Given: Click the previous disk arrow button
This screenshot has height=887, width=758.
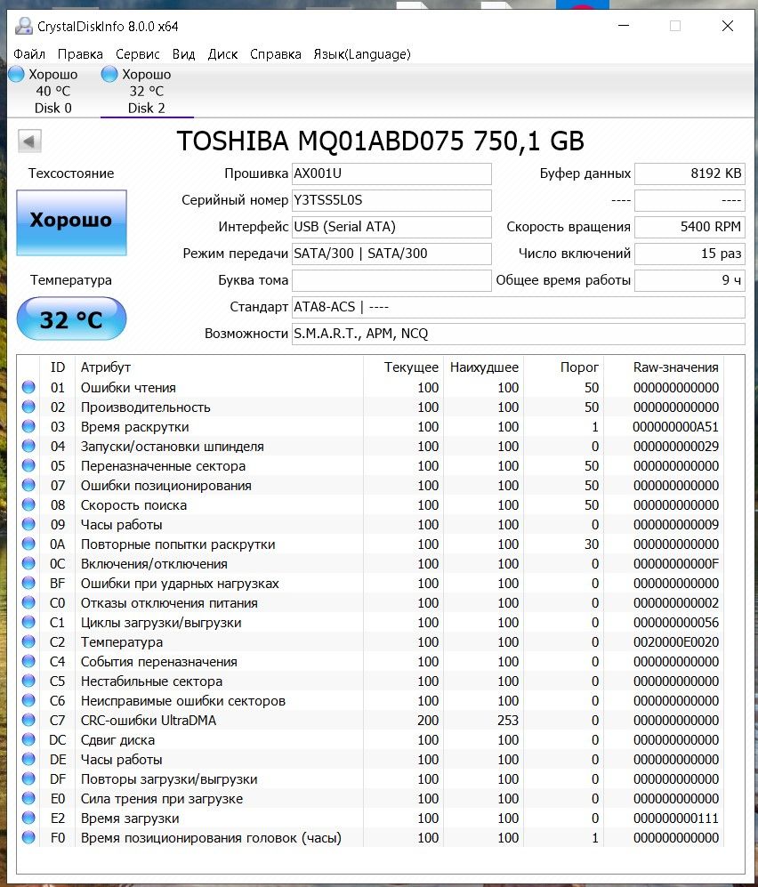Looking at the screenshot, I should coord(29,141).
